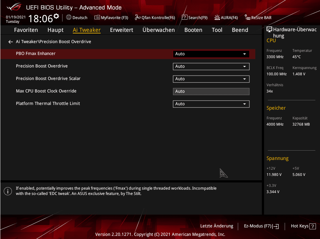This screenshot has width=320, height=239.
Task: Click the AURA light icon
Action: click(x=217, y=17)
